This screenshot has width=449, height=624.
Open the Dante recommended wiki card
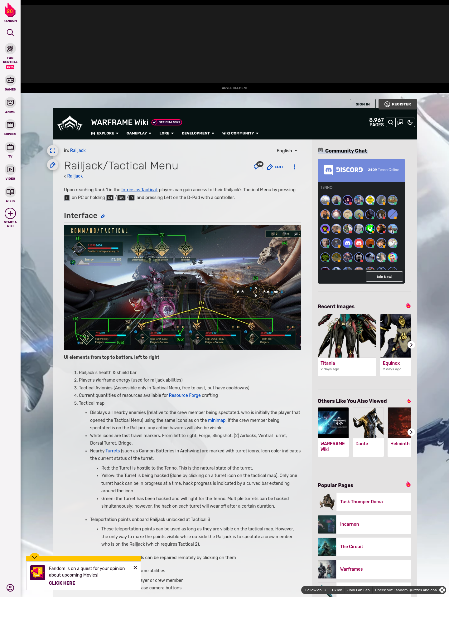(x=368, y=432)
